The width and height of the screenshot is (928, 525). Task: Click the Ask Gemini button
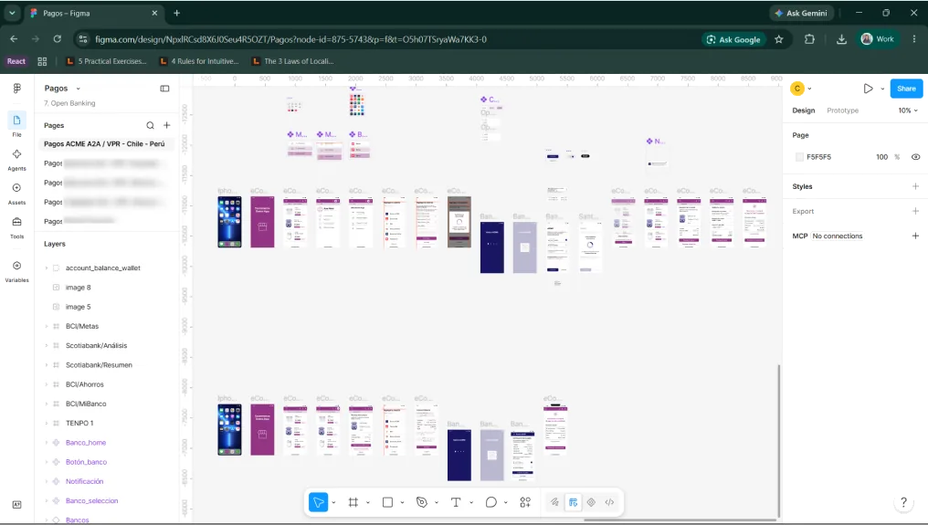pyautogui.click(x=801, y=13)
